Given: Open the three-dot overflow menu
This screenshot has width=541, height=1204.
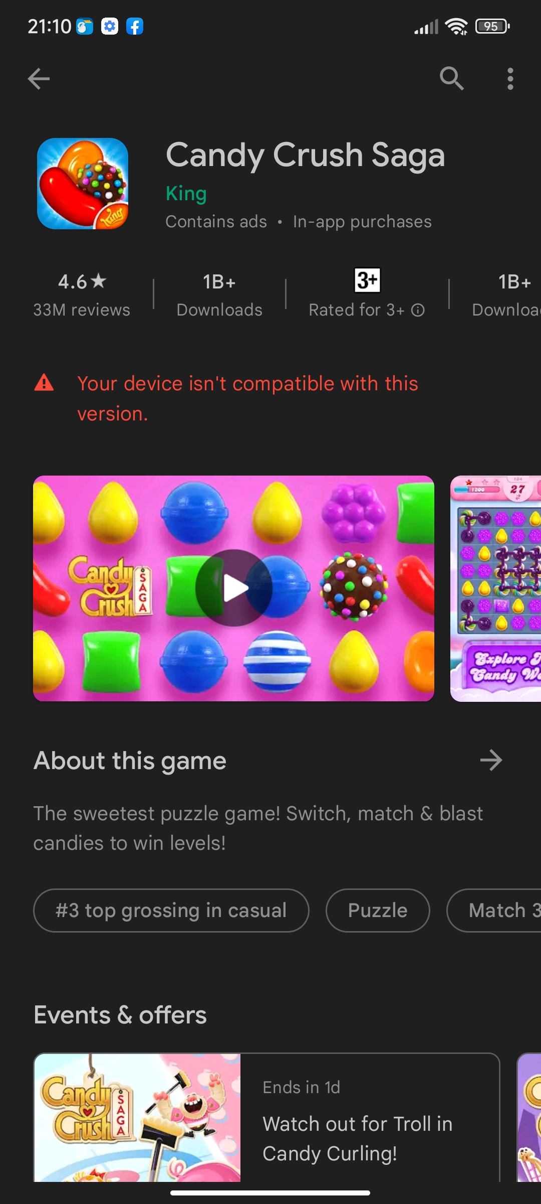Looking at the screenshot, I should pos(510,79).
